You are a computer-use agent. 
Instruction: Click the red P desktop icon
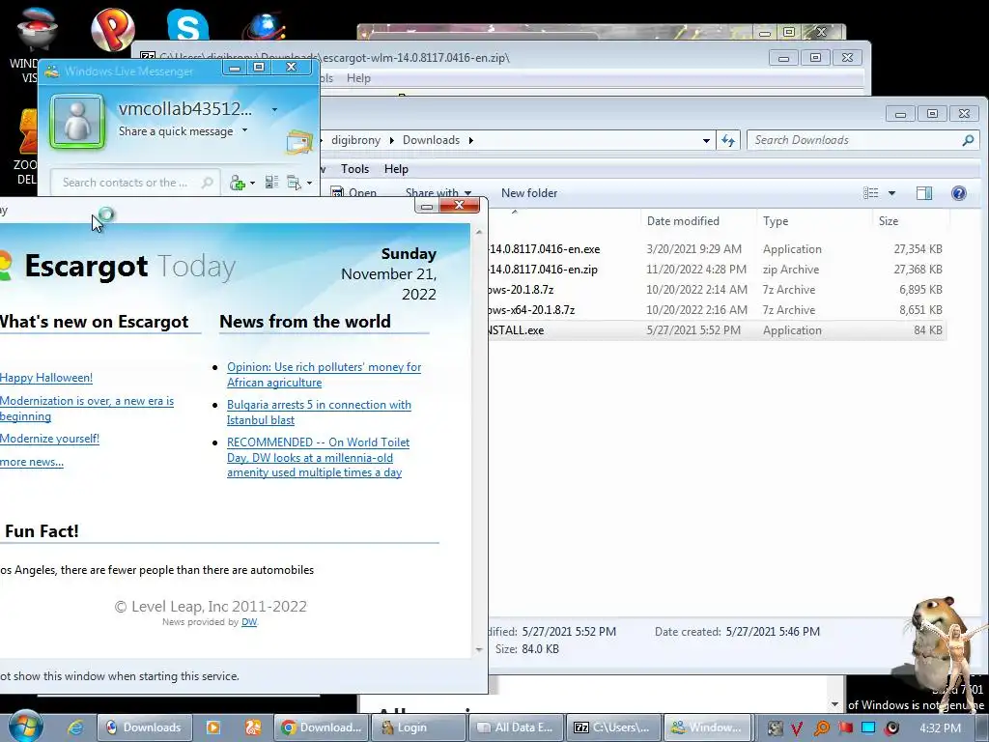(x=113, y=29)
